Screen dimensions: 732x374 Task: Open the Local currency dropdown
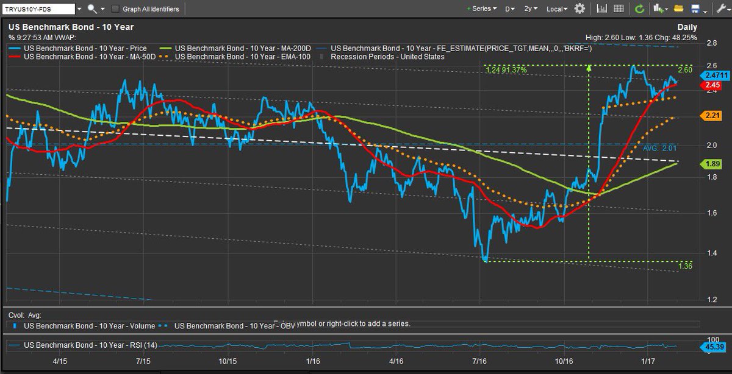pos(557,9)
